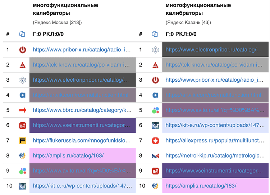The width and height of the screenshot is (270, 195).
Task: Click the AliExpress favicon in the Kazan list
Action: click(155, 140)
